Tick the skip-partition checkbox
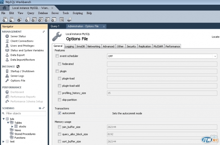Screen dimensions: 220x145 coord(59,100)
